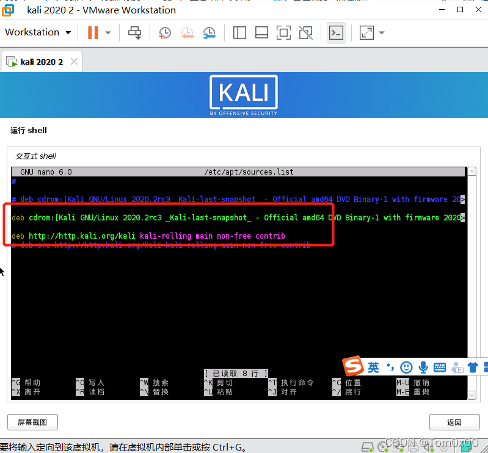Open the snapshot manager

point(209,33)
